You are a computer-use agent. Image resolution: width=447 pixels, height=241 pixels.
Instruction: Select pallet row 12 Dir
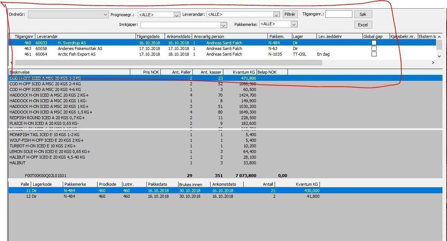225,196
